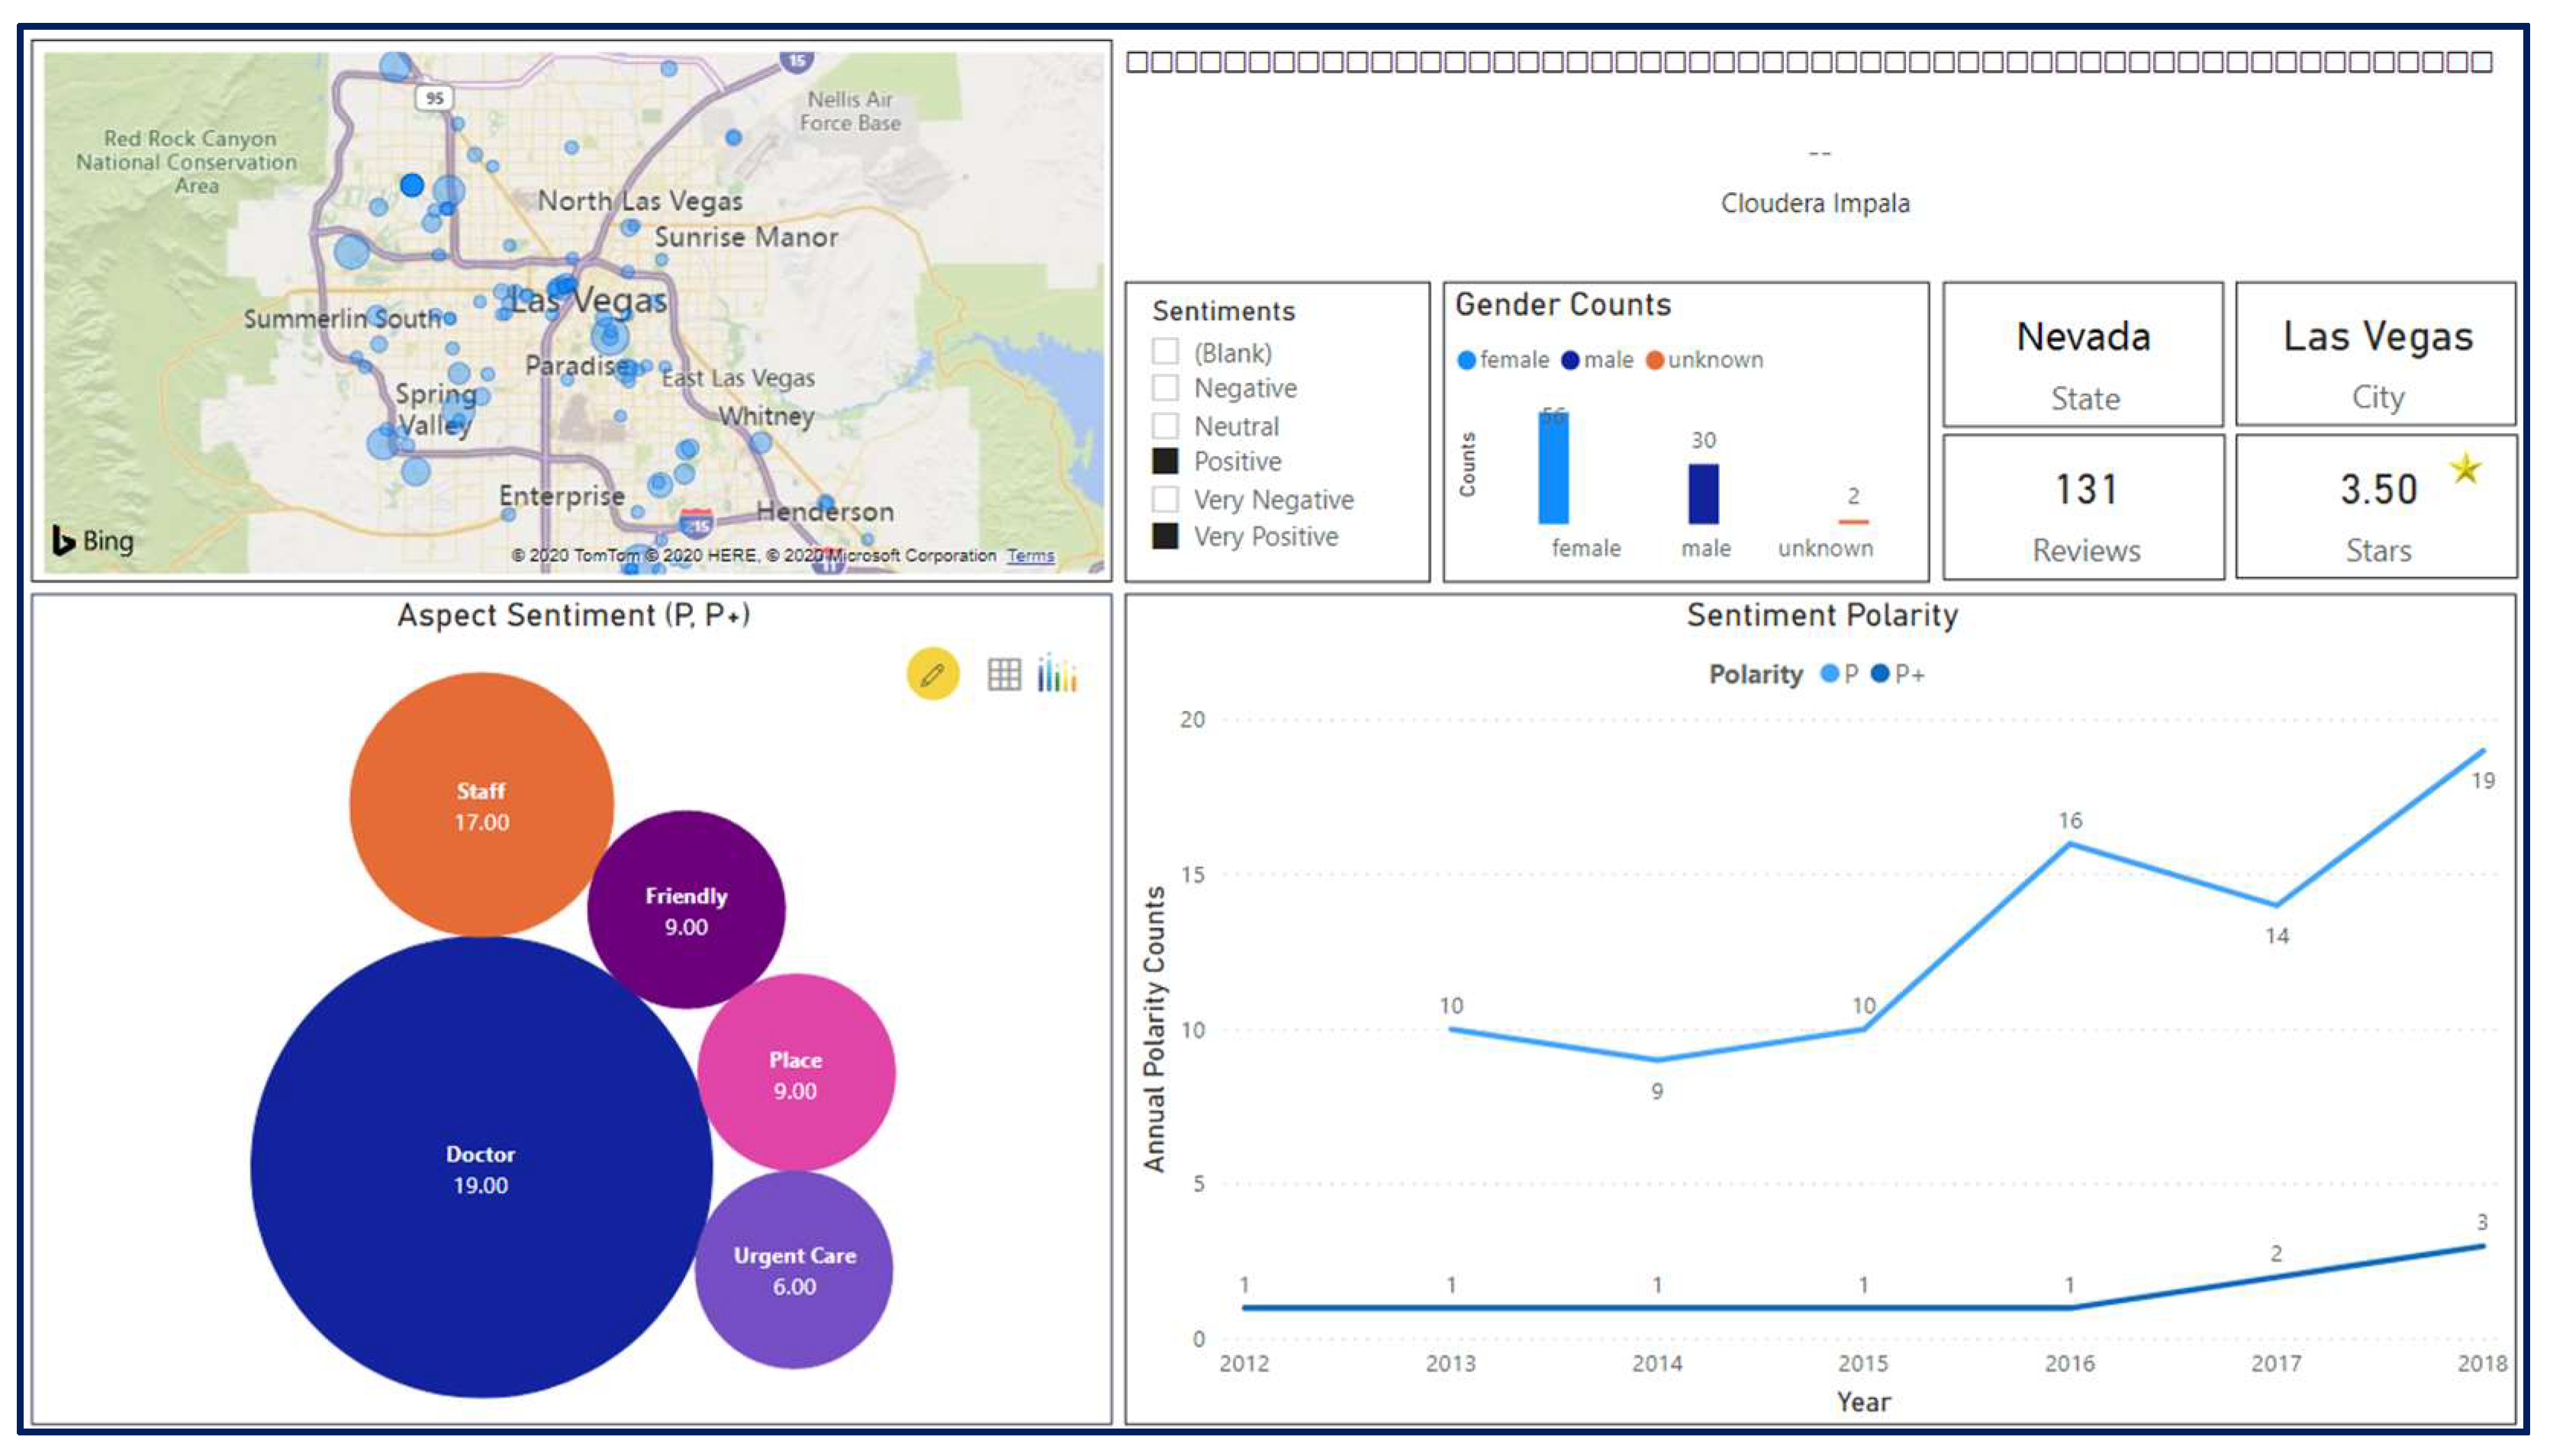The image size is (2550, 1456).
Task: Click the yellow star beside 3.50
Action: click(2465, 468)
